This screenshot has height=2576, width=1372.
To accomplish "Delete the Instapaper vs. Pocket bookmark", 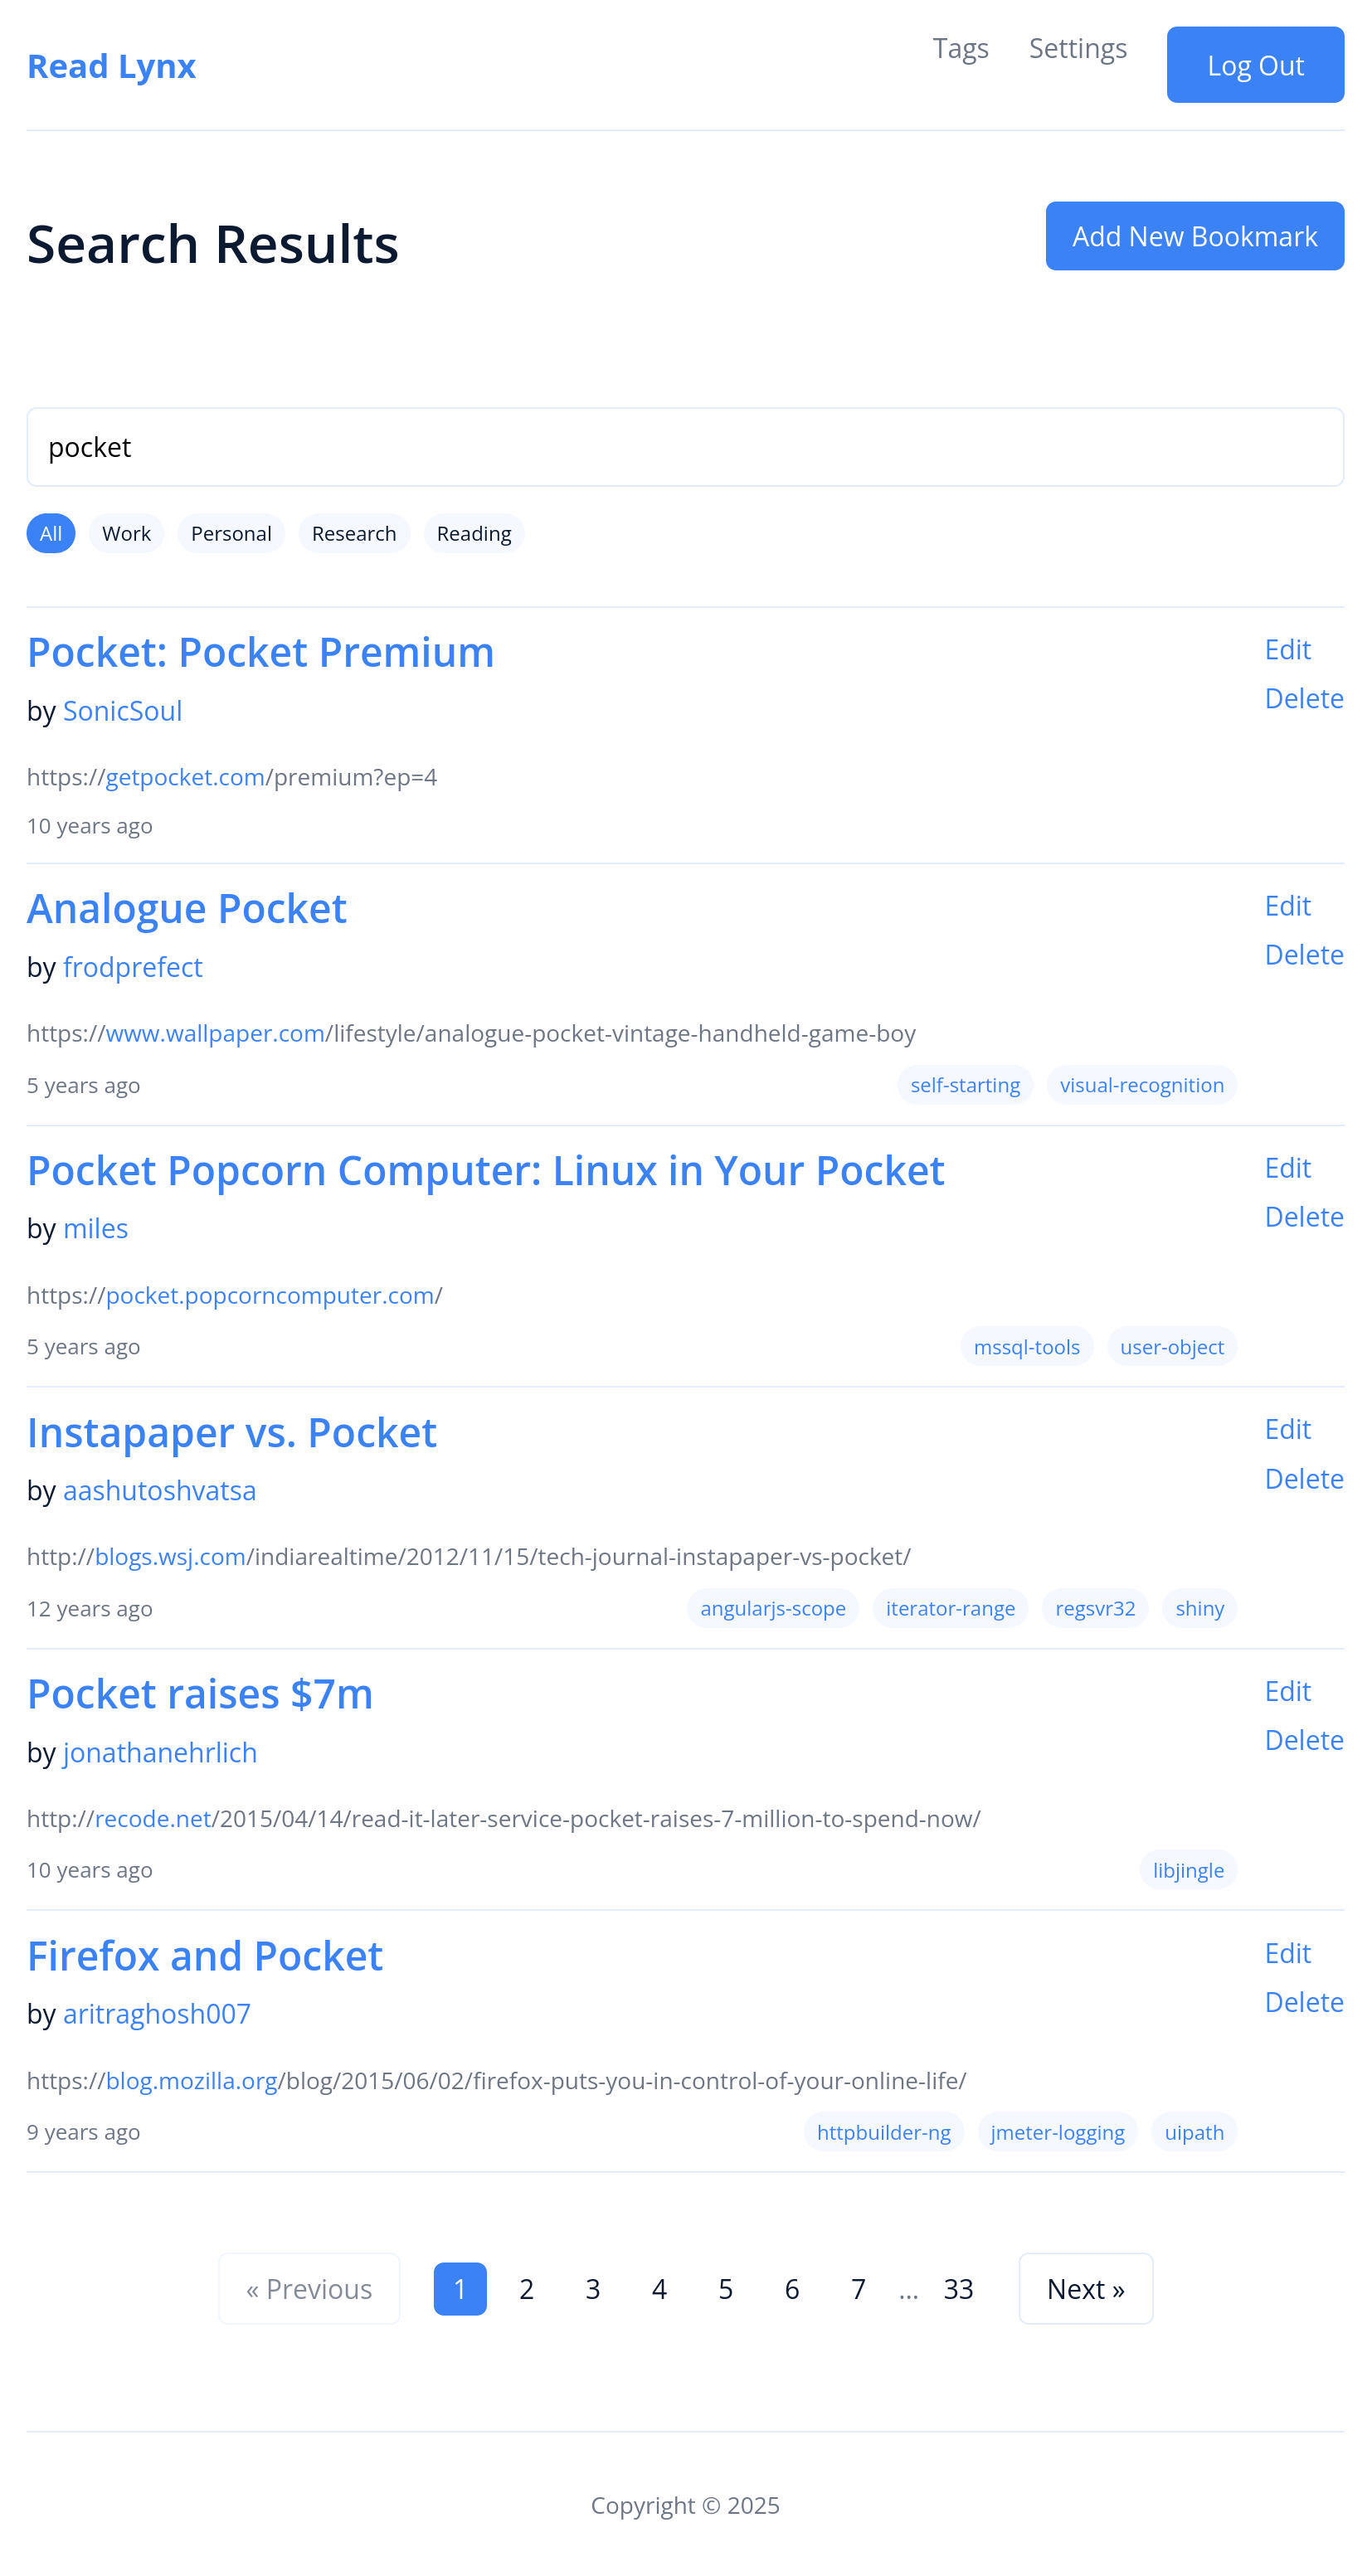I will click(x=1304, y=1478).
